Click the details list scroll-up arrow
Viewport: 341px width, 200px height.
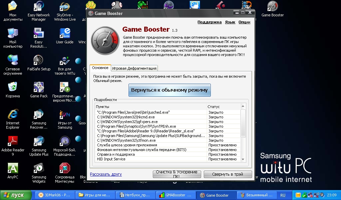pyautogui.click(x=243, y=106)
